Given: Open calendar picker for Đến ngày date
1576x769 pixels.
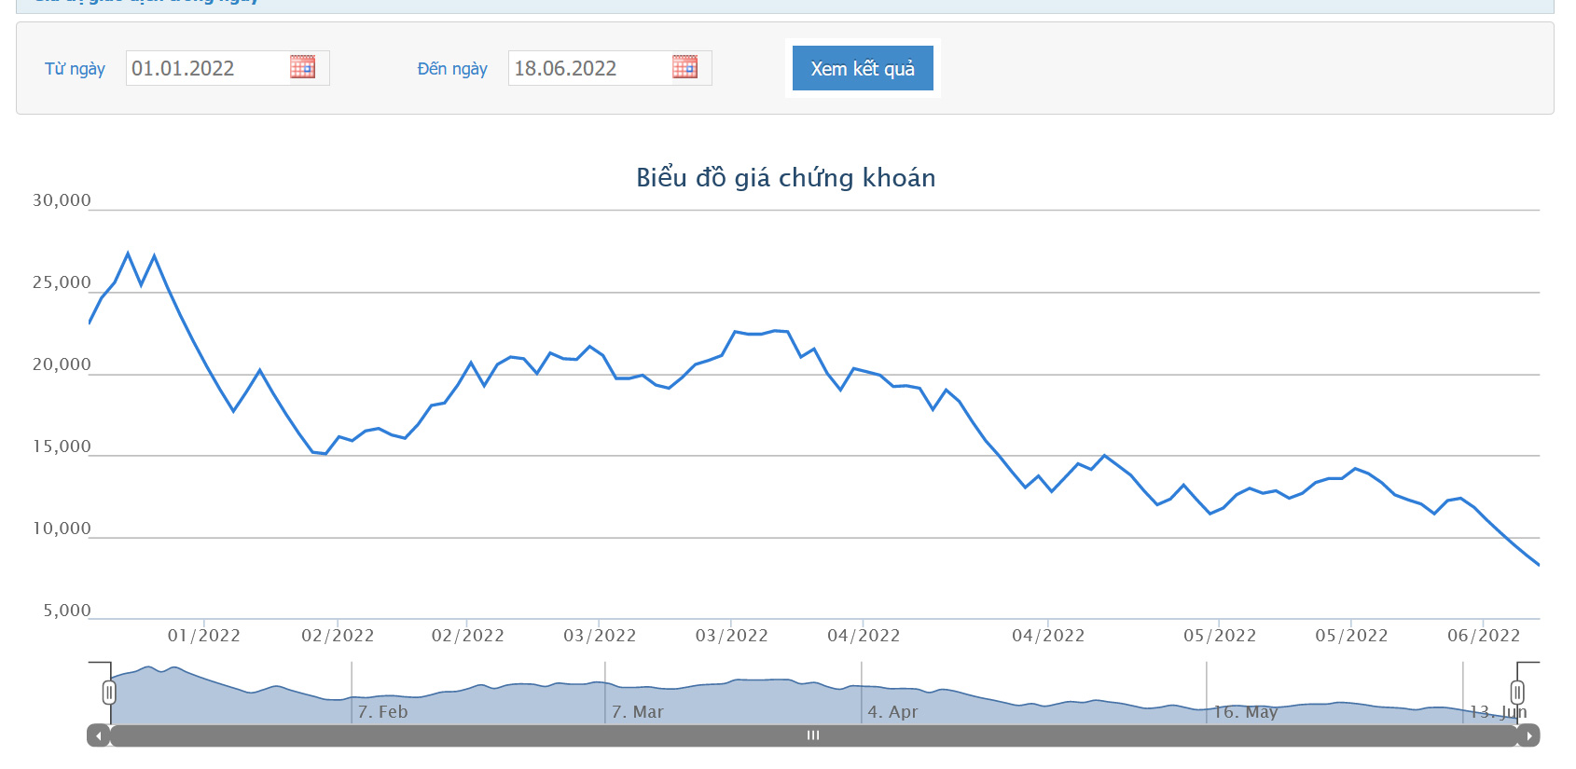Looking at the screenshot, I should pyautogui.click(x=684, y=67).
